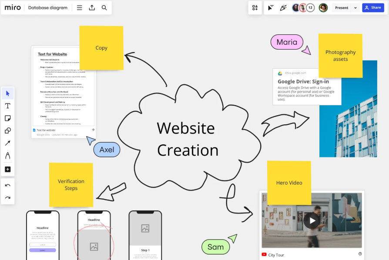Choose the Select cursor tool
Screen dimensions: 389x260
point(8,93)
